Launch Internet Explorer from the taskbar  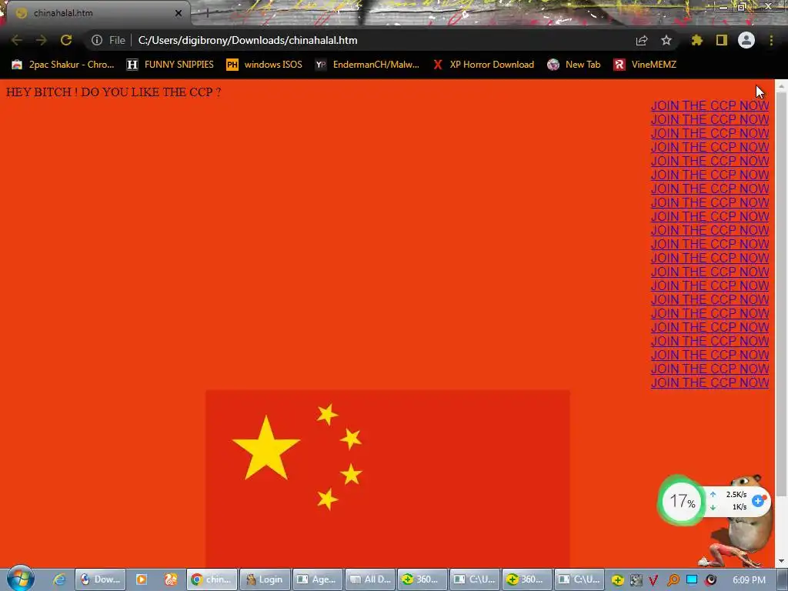click(x=58, y=579)
